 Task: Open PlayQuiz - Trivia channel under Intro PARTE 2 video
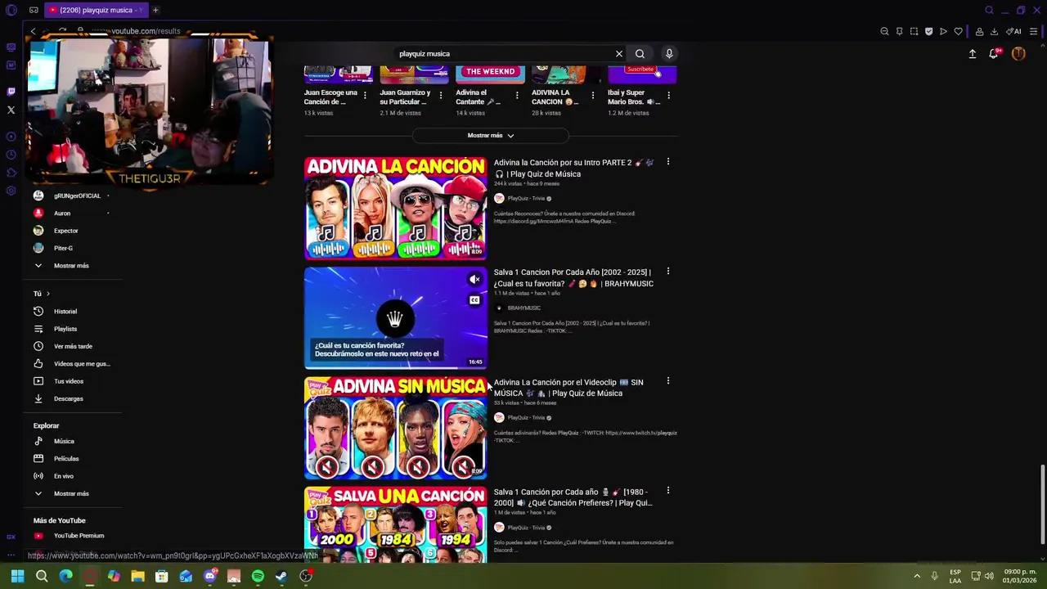[x=526, y=199]
